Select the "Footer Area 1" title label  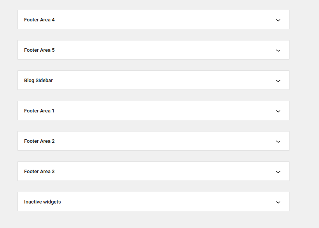click(39, 111)
